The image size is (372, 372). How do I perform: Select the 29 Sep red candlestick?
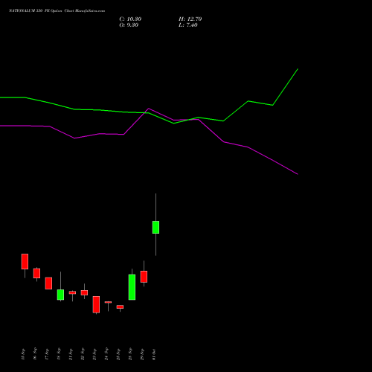click(144, 277)
